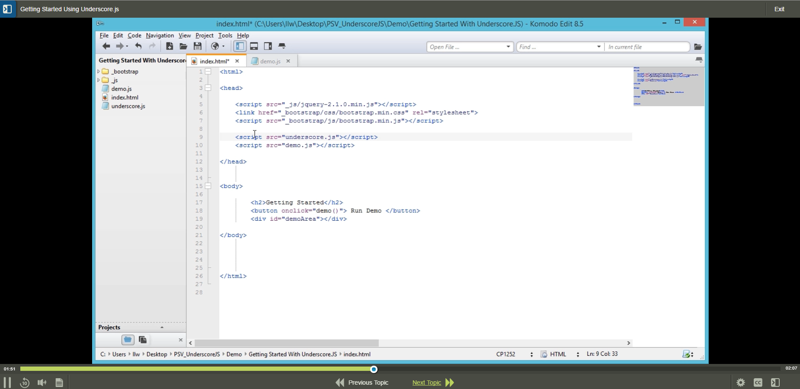Screen dimensions: 800x389
Task: Expand the _bootstrap folder in project tree
Action: coord(99,71)
